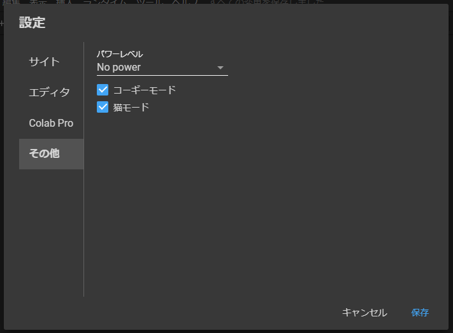Screen dimensions: 453x333
Task: Save settings with the 保存 button
Action: click(x=420, y=313)
